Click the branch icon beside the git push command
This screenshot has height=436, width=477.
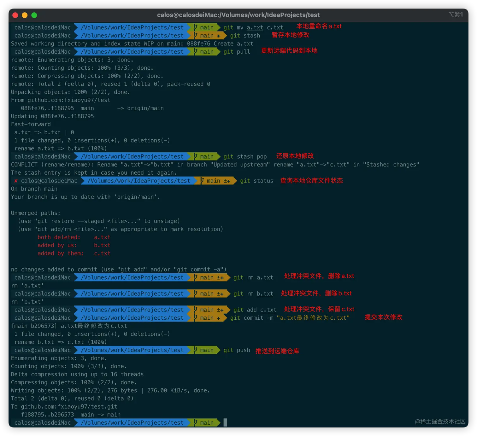[196, 350]
